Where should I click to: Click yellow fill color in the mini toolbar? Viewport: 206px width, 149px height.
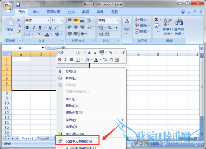87,60
